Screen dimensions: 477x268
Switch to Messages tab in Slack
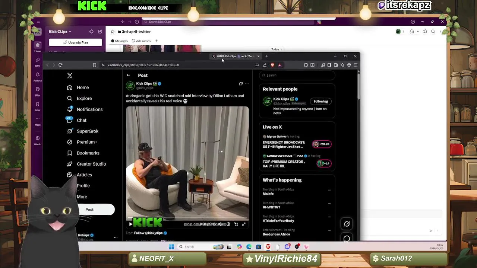tap(119, 41)
